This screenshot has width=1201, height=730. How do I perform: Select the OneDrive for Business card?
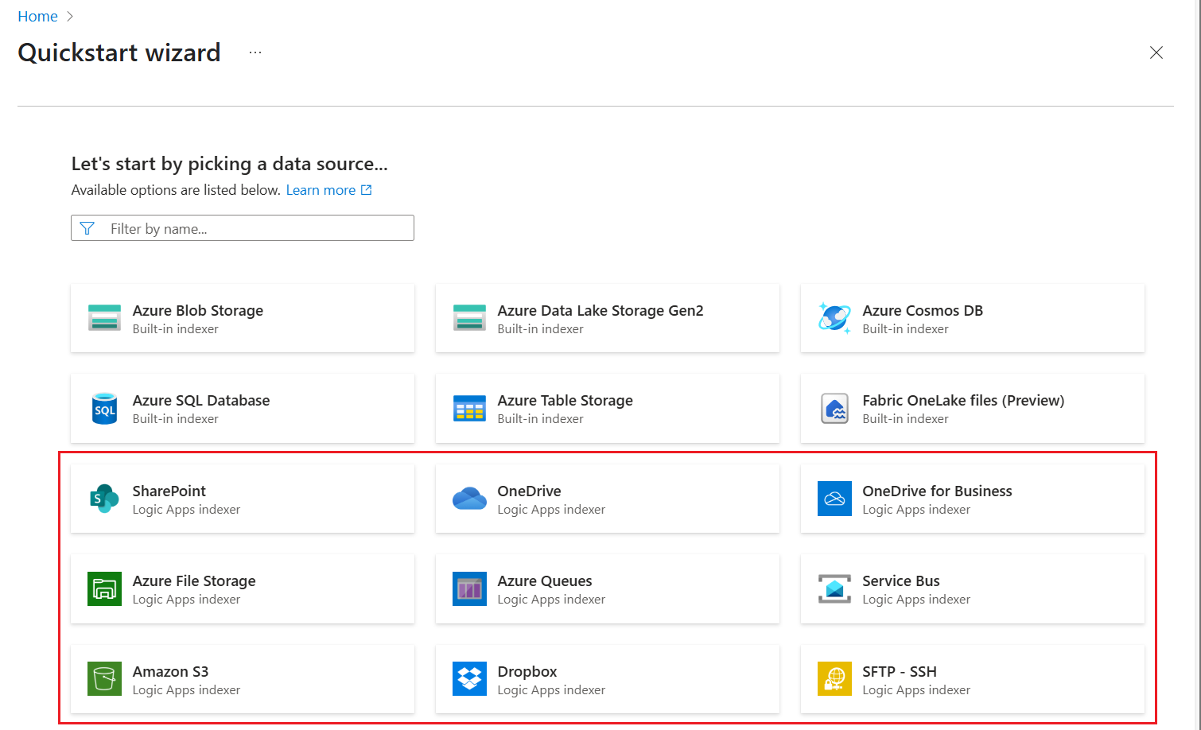pyautogui.click(x=972, y=499)
